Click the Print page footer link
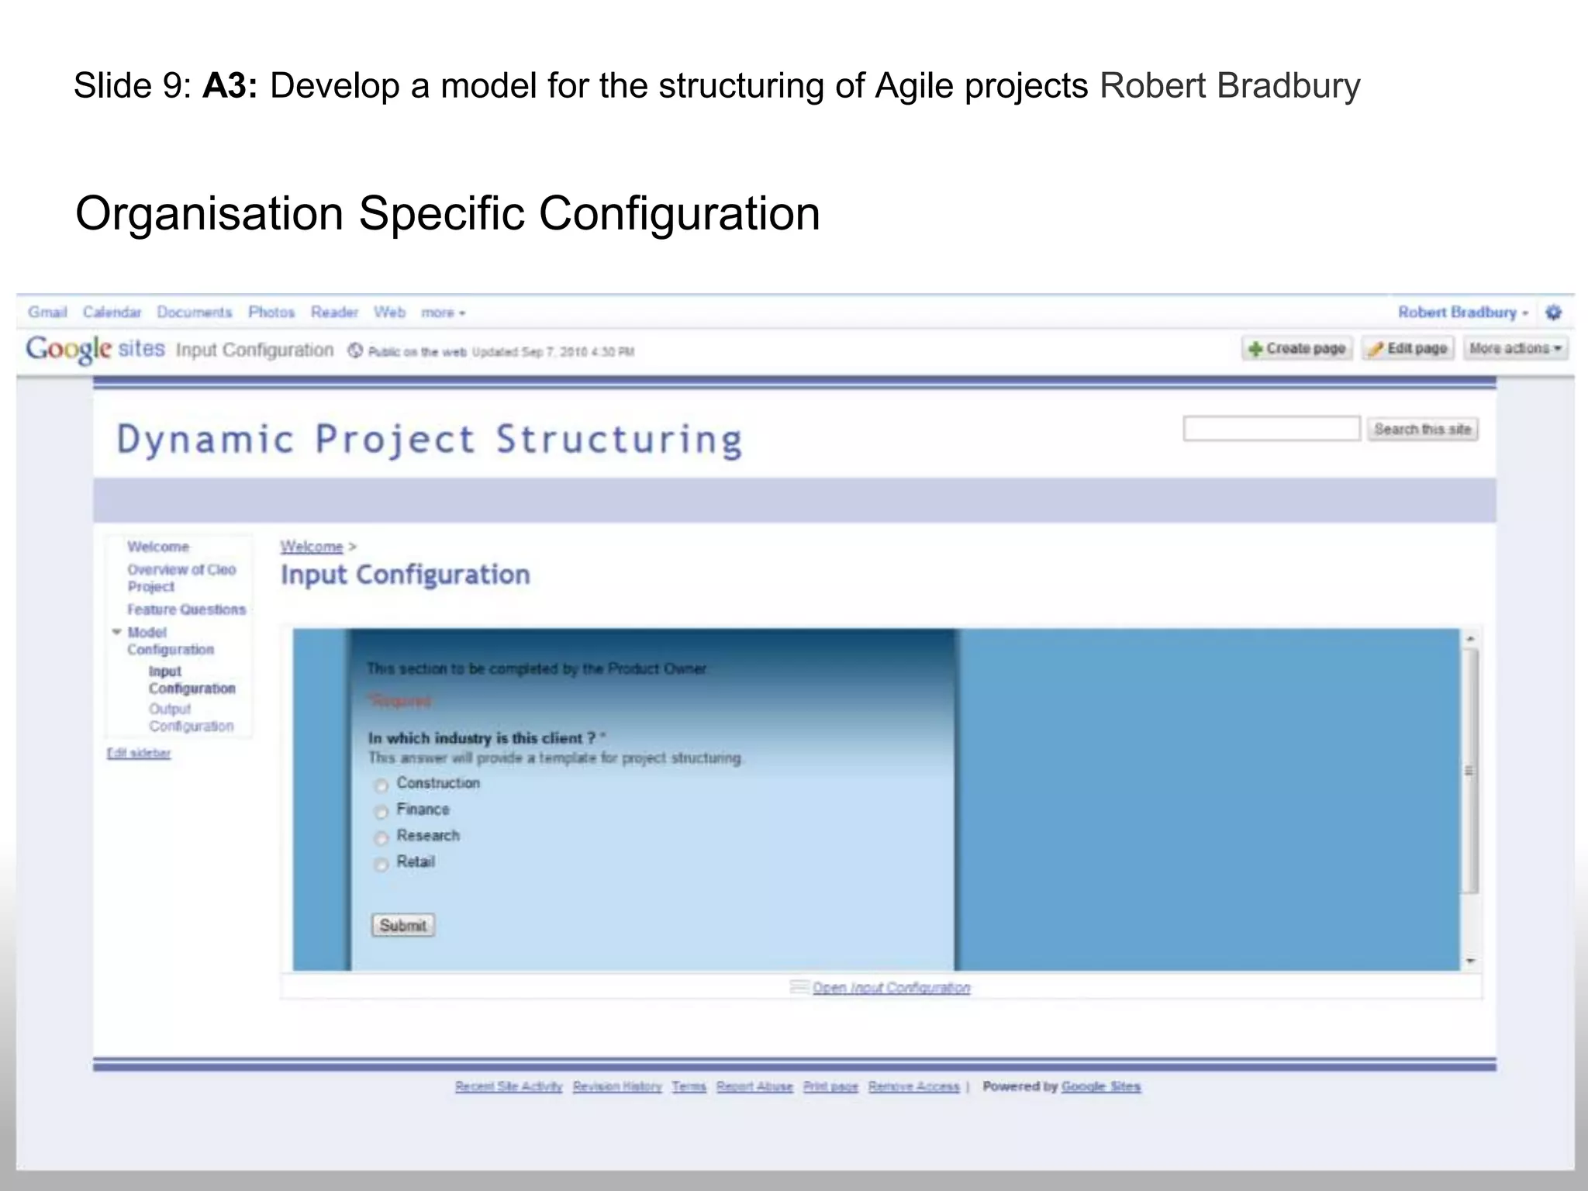This screenshot has height=1191, width=1588. click(830, 1086)
